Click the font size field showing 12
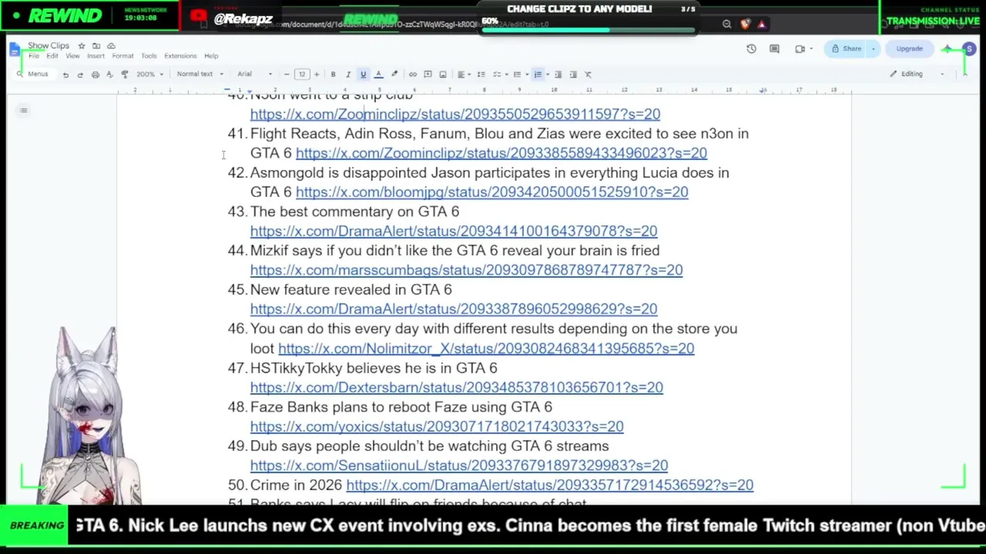Viewport: 986px width, 554px height. 302,75
